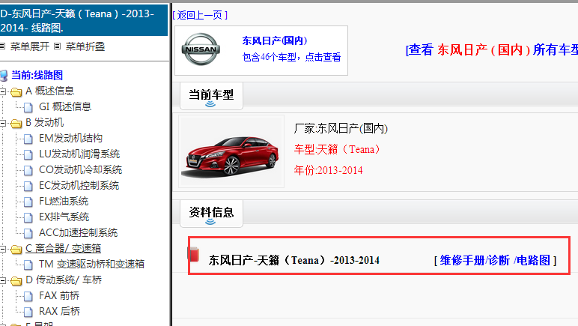578x326 pixels.
Task: Click the red book icon beside 东风日产-天籁
Action: tap(193, 255)
